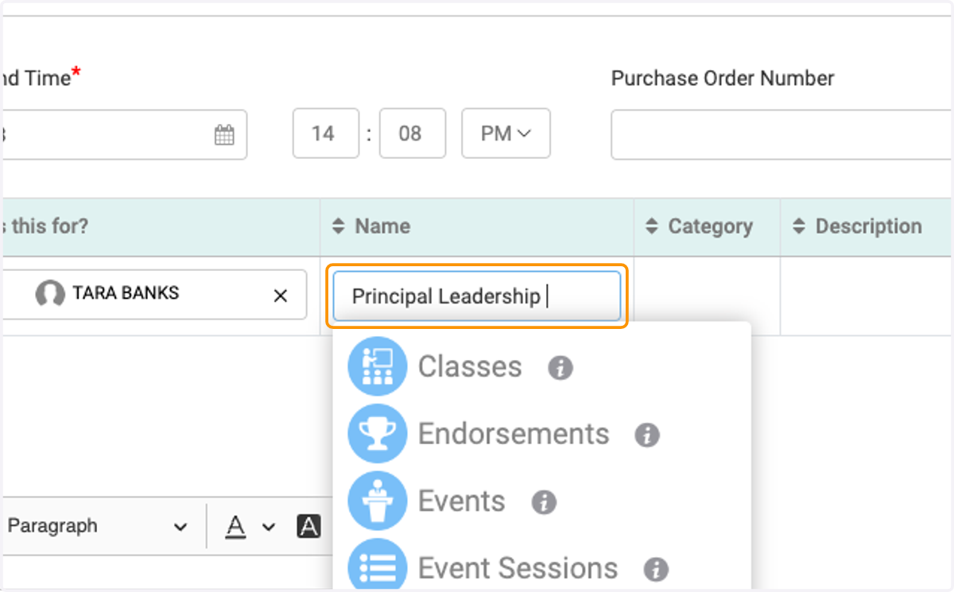This screenshot has width=954, height=592.
Task: Select the Events podium icon
Action: pos(378,501)
